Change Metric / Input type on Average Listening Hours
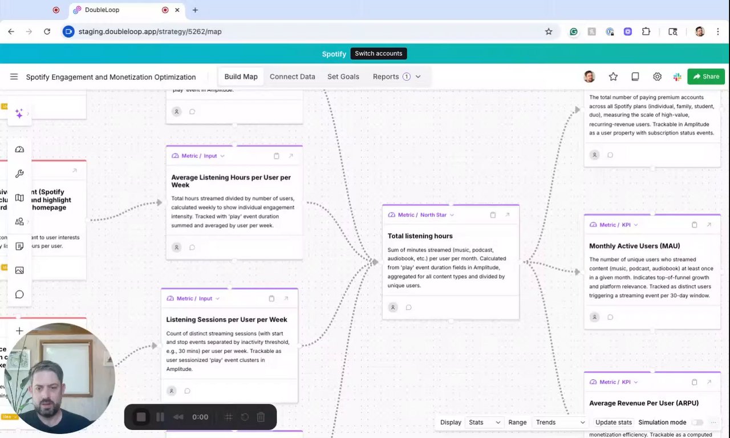 (x=214, y=156)
